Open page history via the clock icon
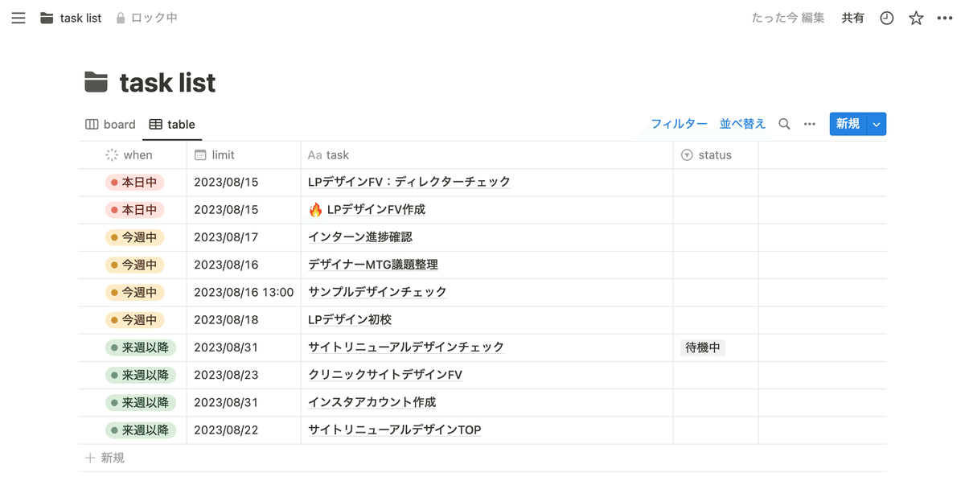 (x=886, y=18)
